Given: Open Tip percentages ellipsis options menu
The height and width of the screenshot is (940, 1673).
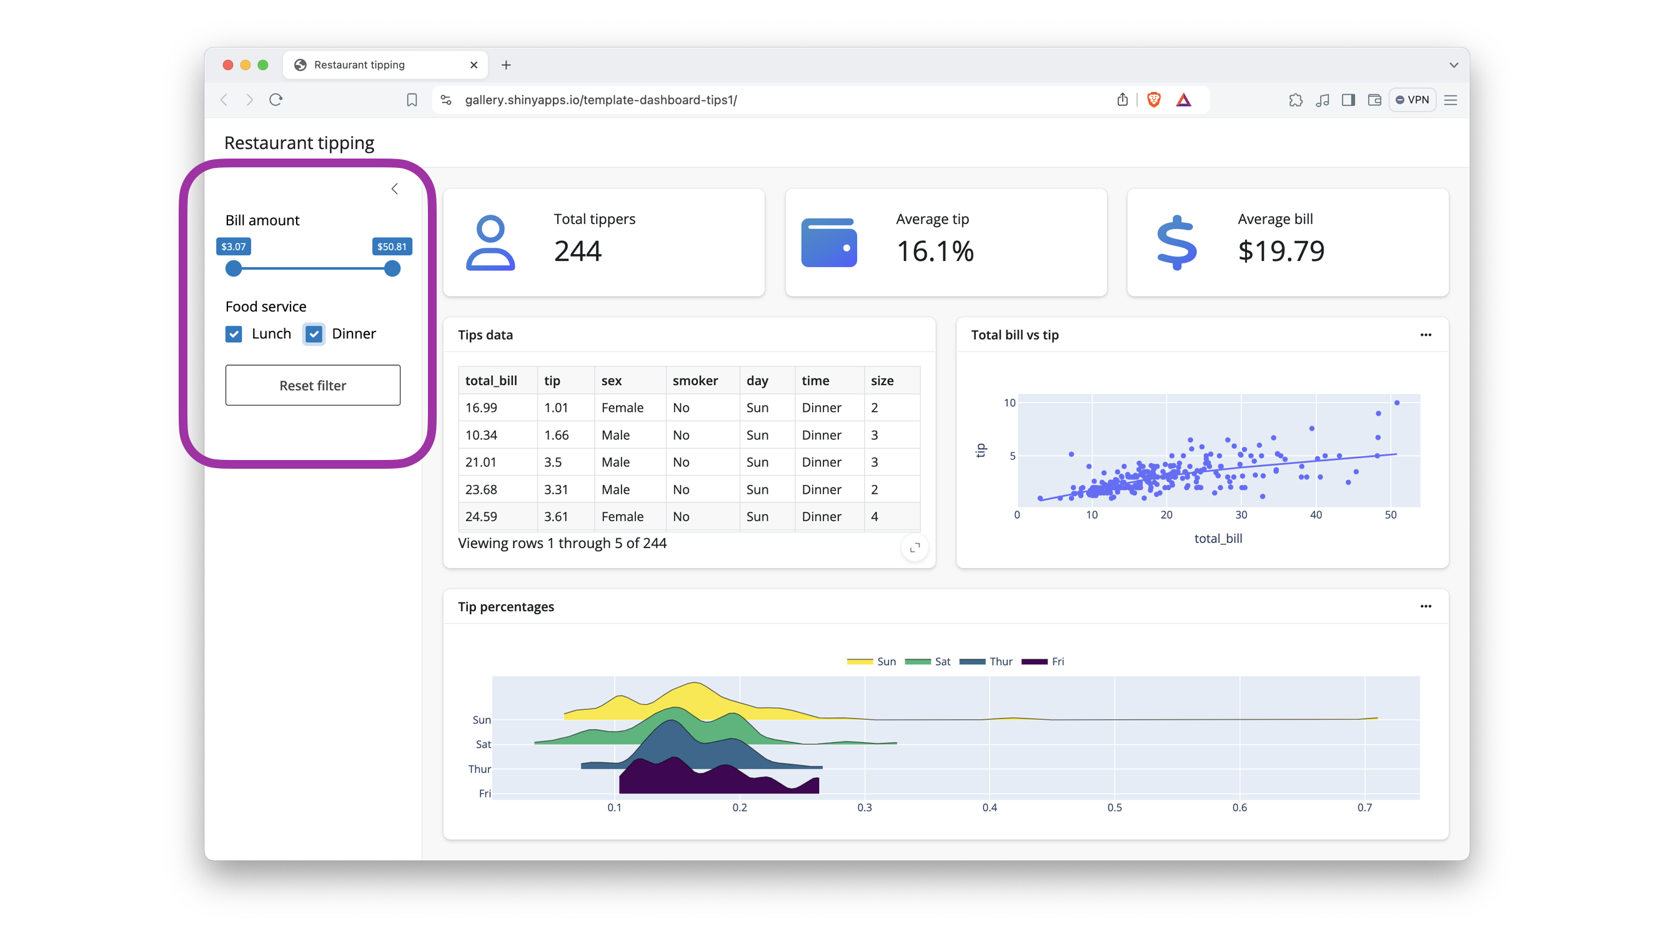Looking at the screenshot, I should (x=1426, y=607).
